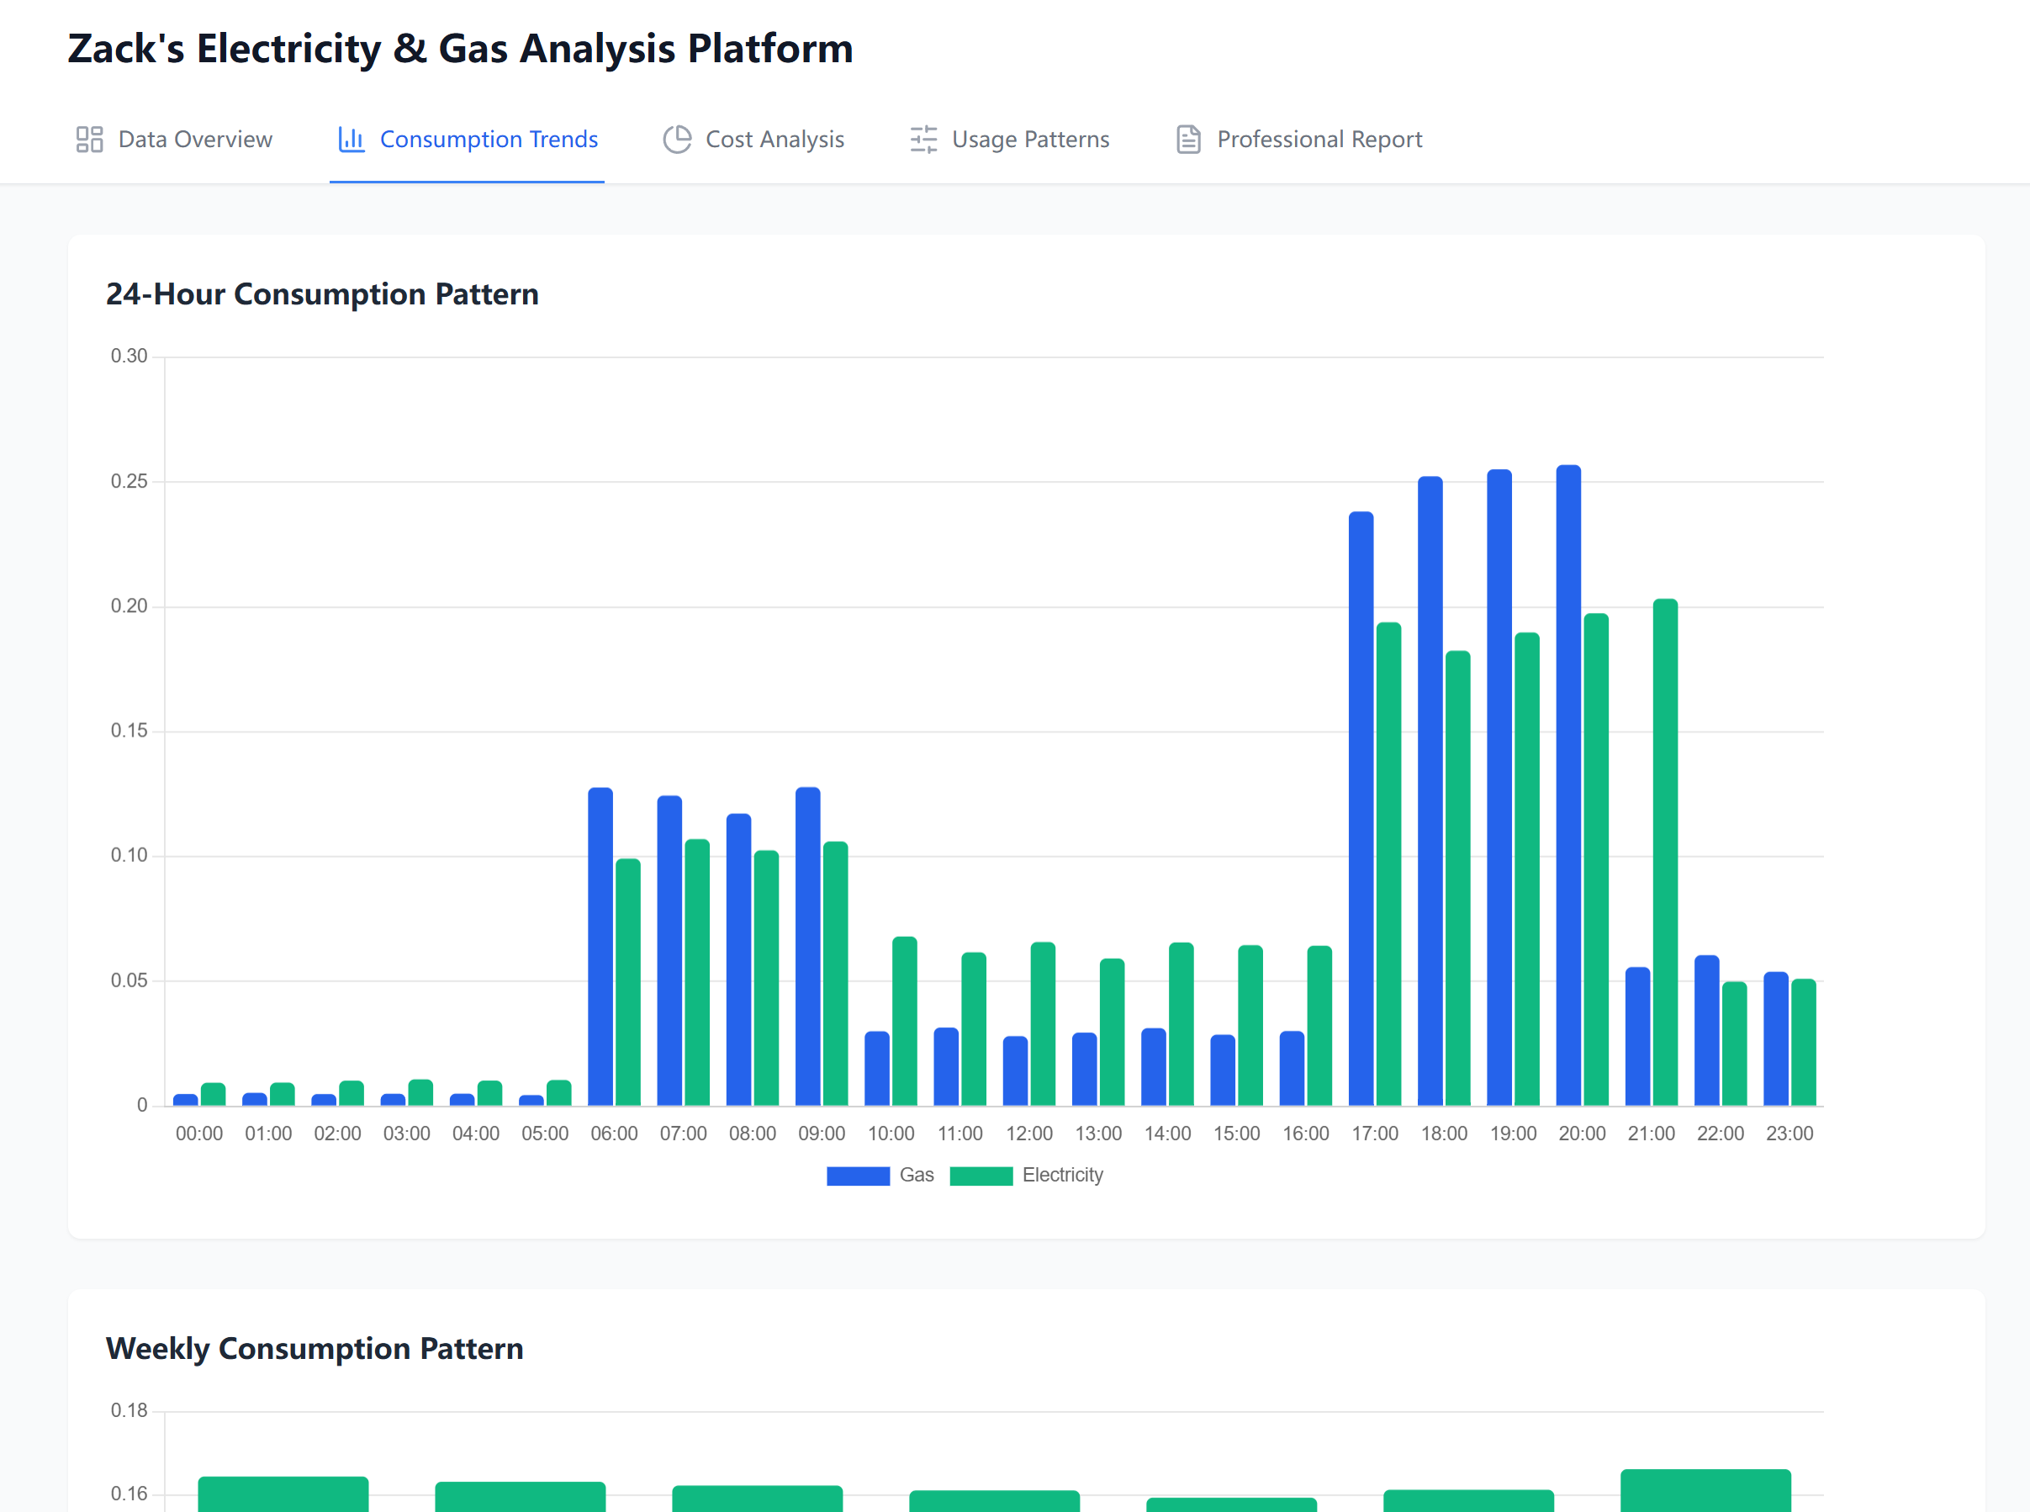This screenshot has width=2030, height=1512.
Task: Switch to the Cost Analysis tab
Action: [x=753, y=139]
